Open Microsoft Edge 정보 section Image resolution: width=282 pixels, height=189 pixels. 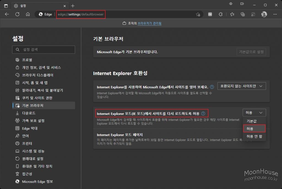coord(44,182)
